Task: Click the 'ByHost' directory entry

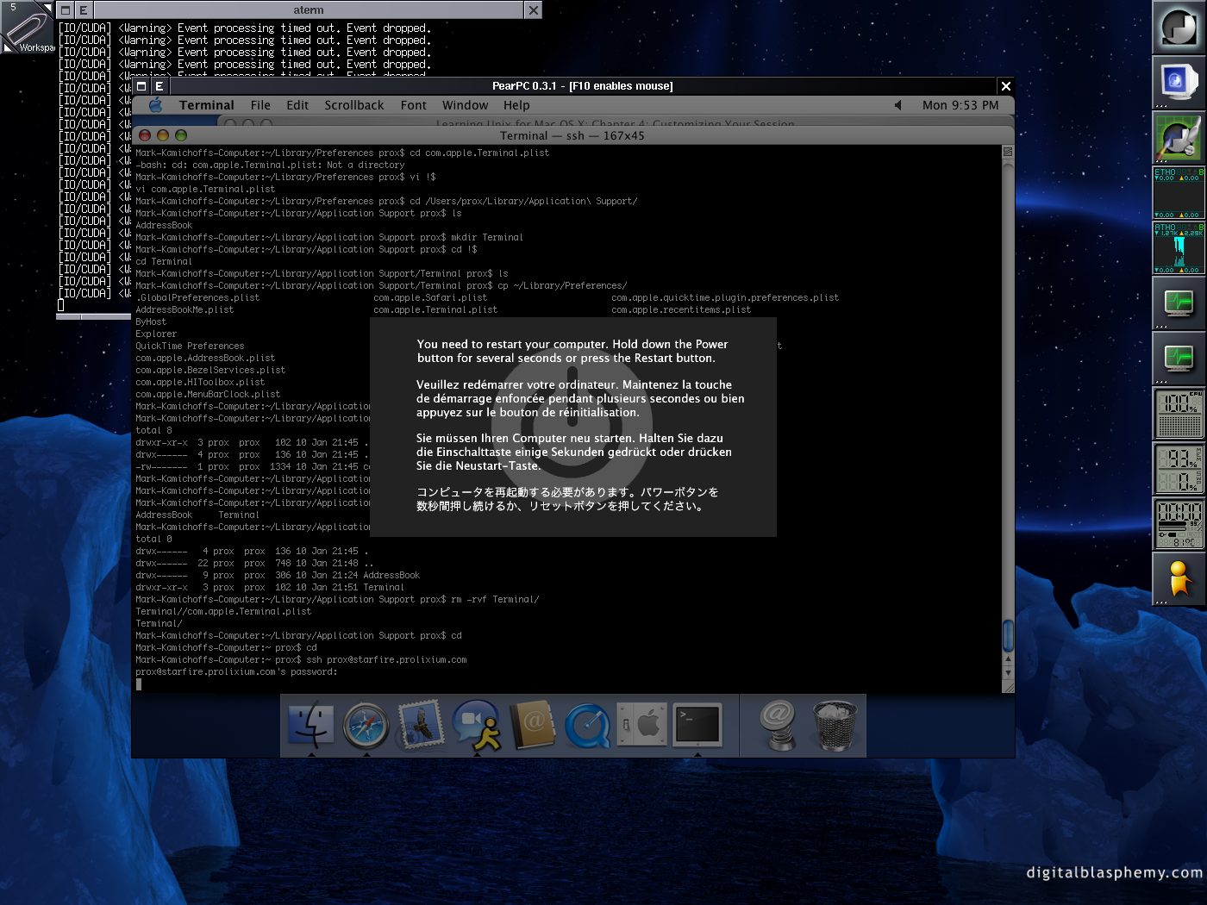Action: [151, 322]
